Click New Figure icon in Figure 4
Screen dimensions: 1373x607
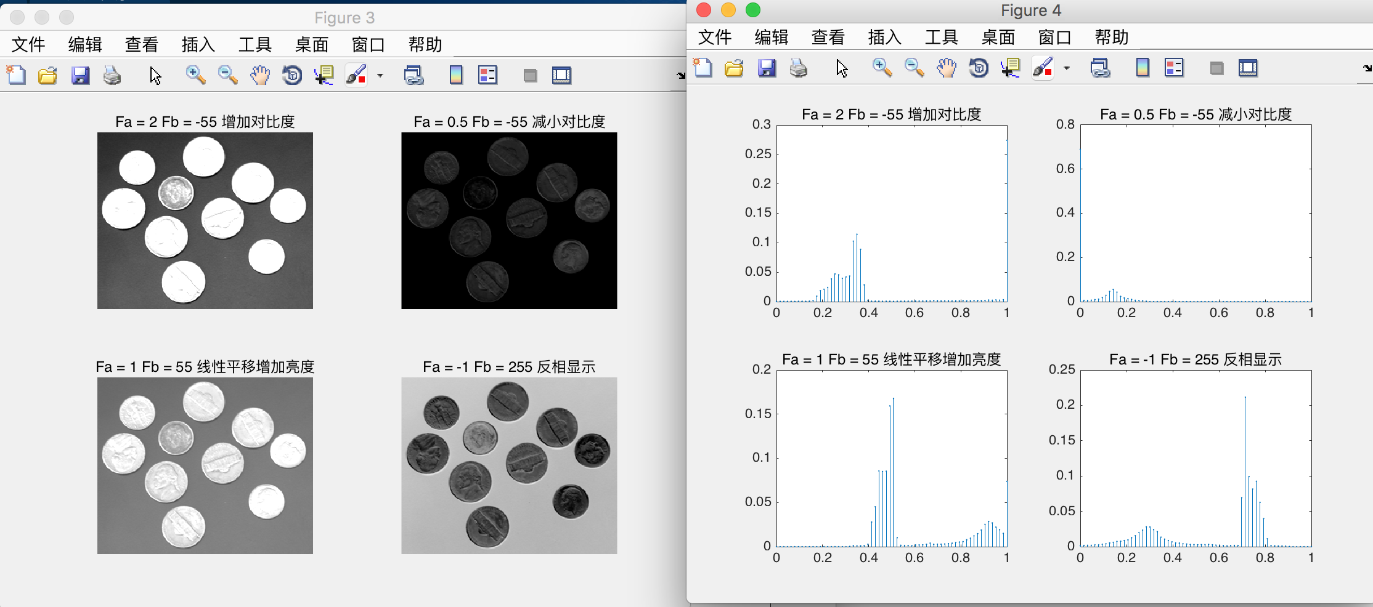[703, 68]
